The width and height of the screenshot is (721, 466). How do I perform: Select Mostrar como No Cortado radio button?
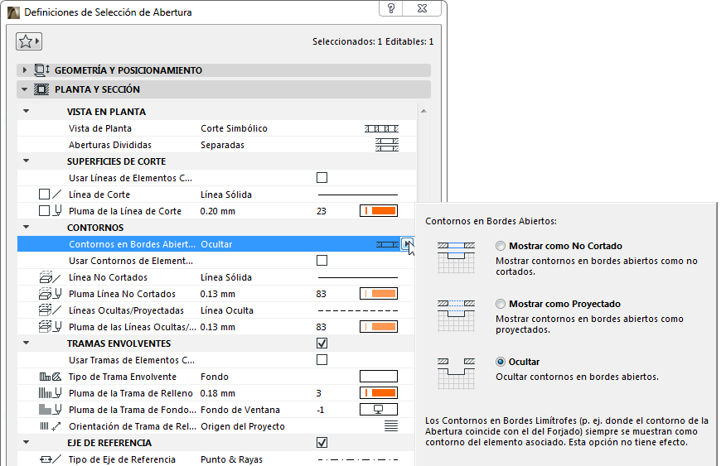tap(501, 246)
